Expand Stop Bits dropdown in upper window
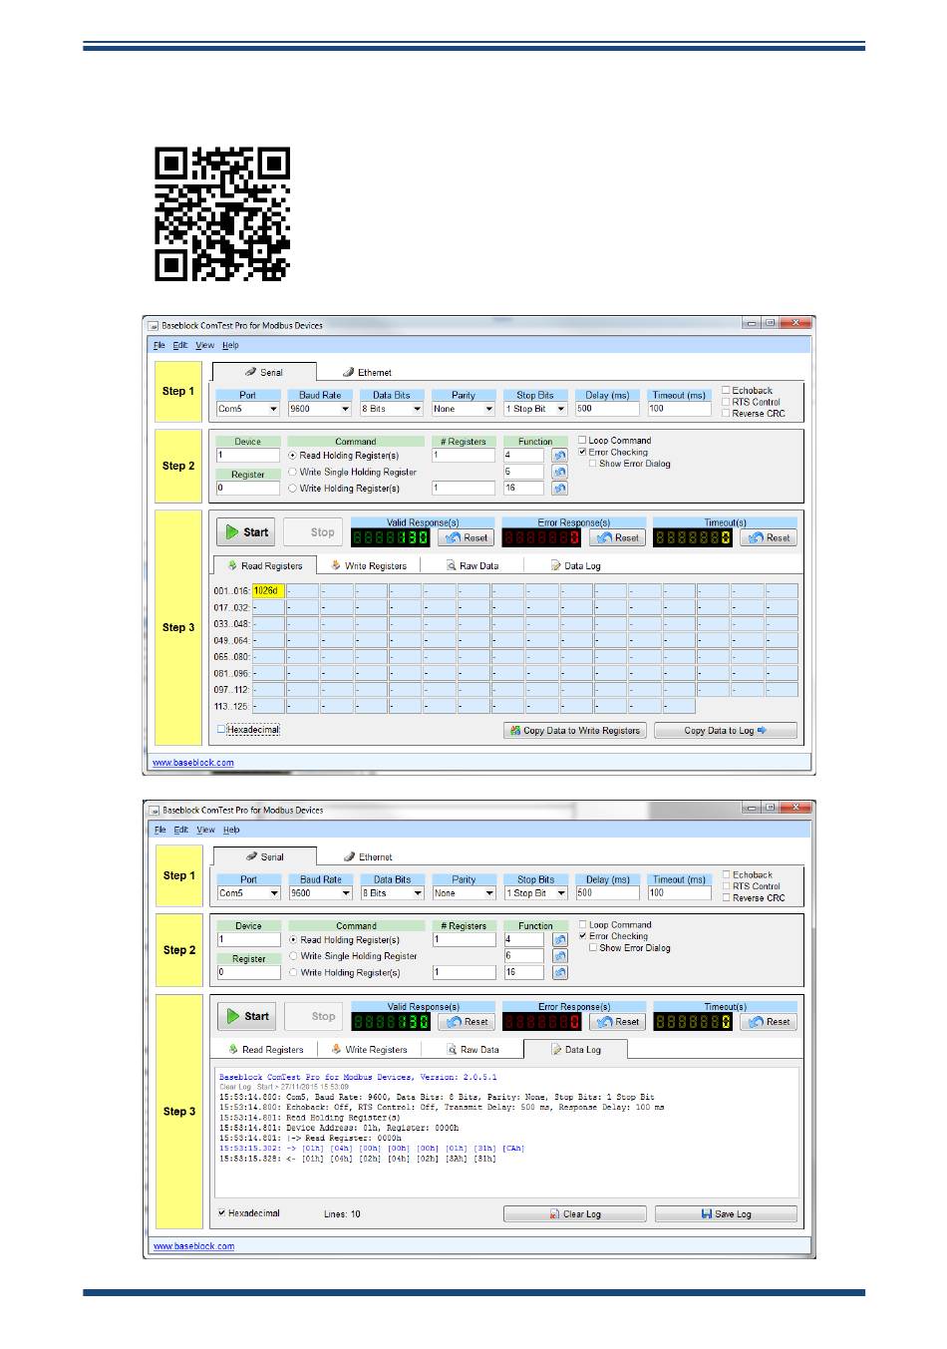 pyautogui.click(x=561, y=409)
